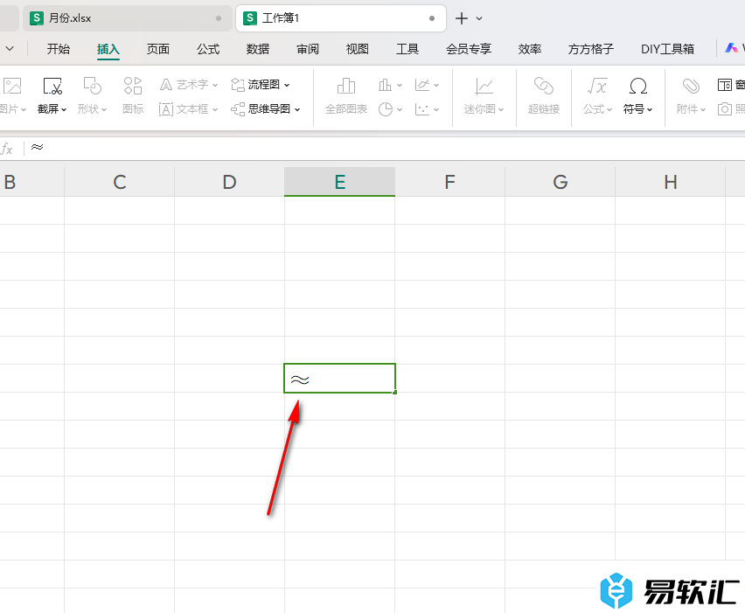The image size is (745, 613).
Task: Open the 会员专享 tab
Action: tap(469, 49)
